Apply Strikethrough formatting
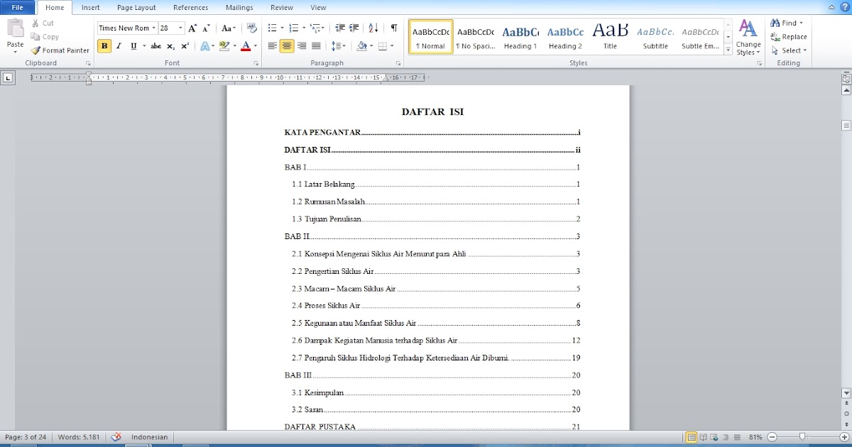Screen dimensions: 852x447 tap(155, 45)
